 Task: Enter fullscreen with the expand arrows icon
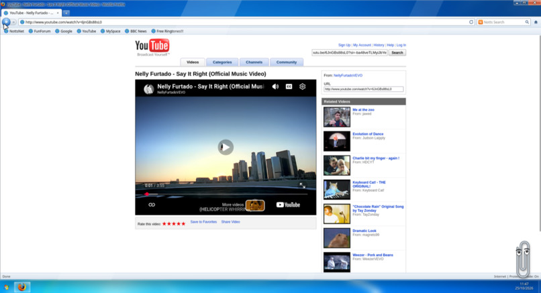[302, 186]
